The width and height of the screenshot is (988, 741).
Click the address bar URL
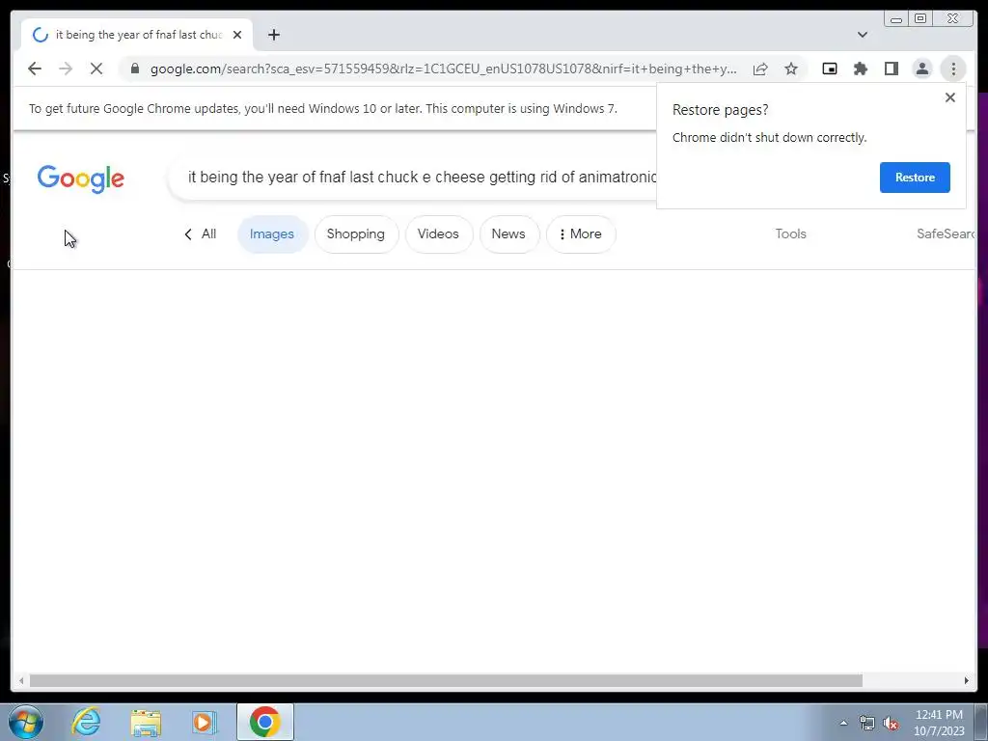tap(443, 69)
